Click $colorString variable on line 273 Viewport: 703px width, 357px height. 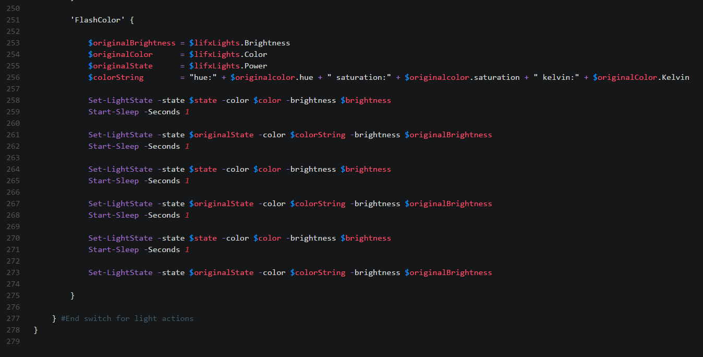tap(318, 272)
